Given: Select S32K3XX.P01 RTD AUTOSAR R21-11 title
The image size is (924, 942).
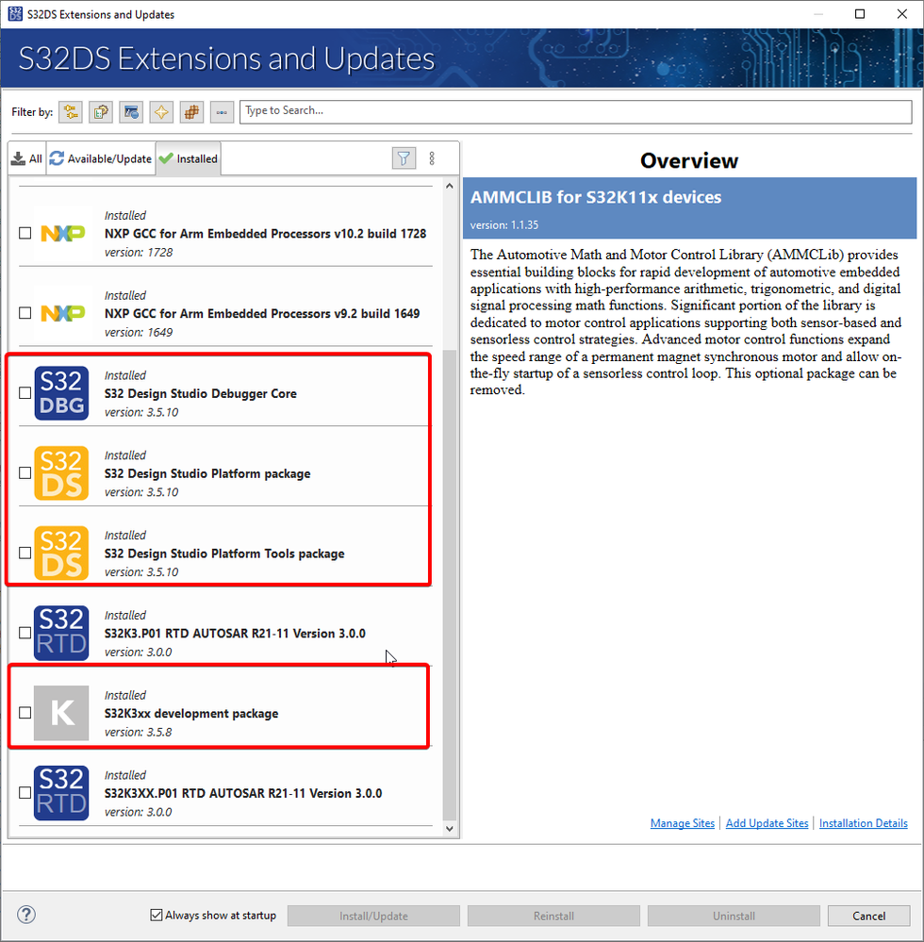Looking at the screenshot, I should (242, 793).
